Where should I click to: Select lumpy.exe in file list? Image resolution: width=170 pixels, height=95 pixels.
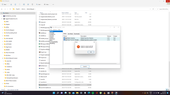pos(65,22)
